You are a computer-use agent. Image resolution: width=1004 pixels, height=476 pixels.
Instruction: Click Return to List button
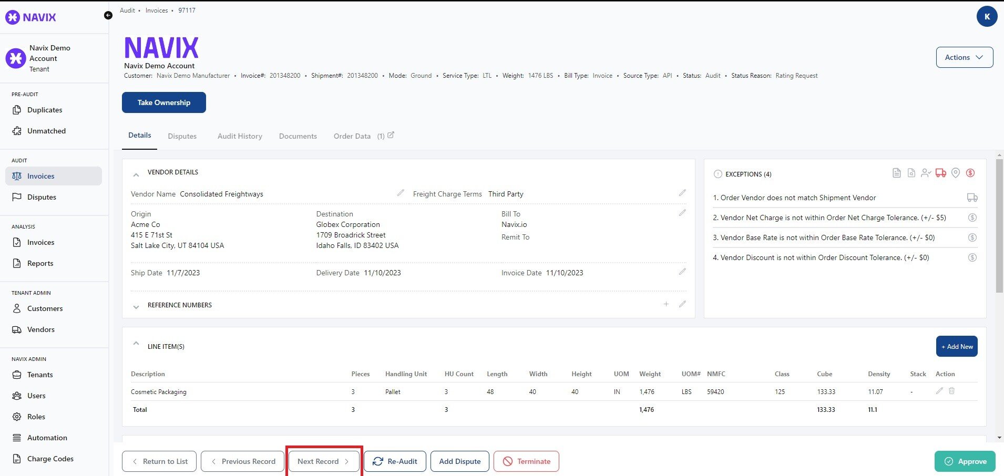coord(159,461)
